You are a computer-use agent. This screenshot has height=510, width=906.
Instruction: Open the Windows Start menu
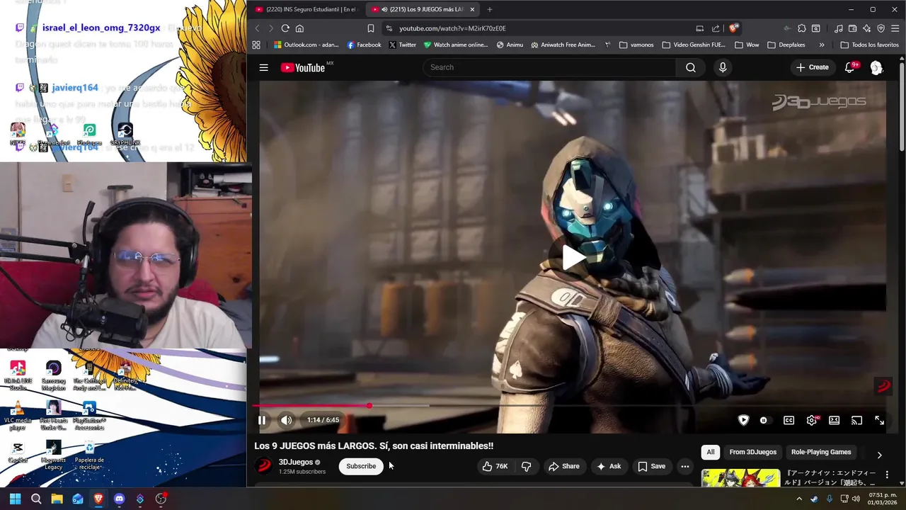[x=15, y=499]
